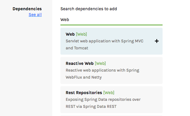190x116 pixels.
Task: Click the [Web] tag next to Reactive Web
Action: click(x=100, y=63)
